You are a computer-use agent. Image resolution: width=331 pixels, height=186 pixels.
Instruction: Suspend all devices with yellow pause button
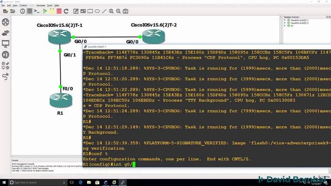(52, 11)
